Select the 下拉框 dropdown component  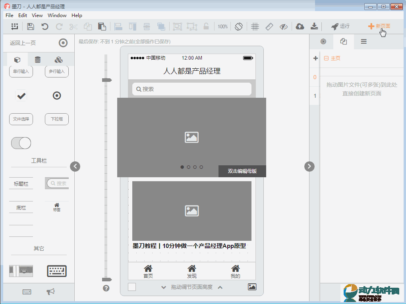(x=57, y=119)
